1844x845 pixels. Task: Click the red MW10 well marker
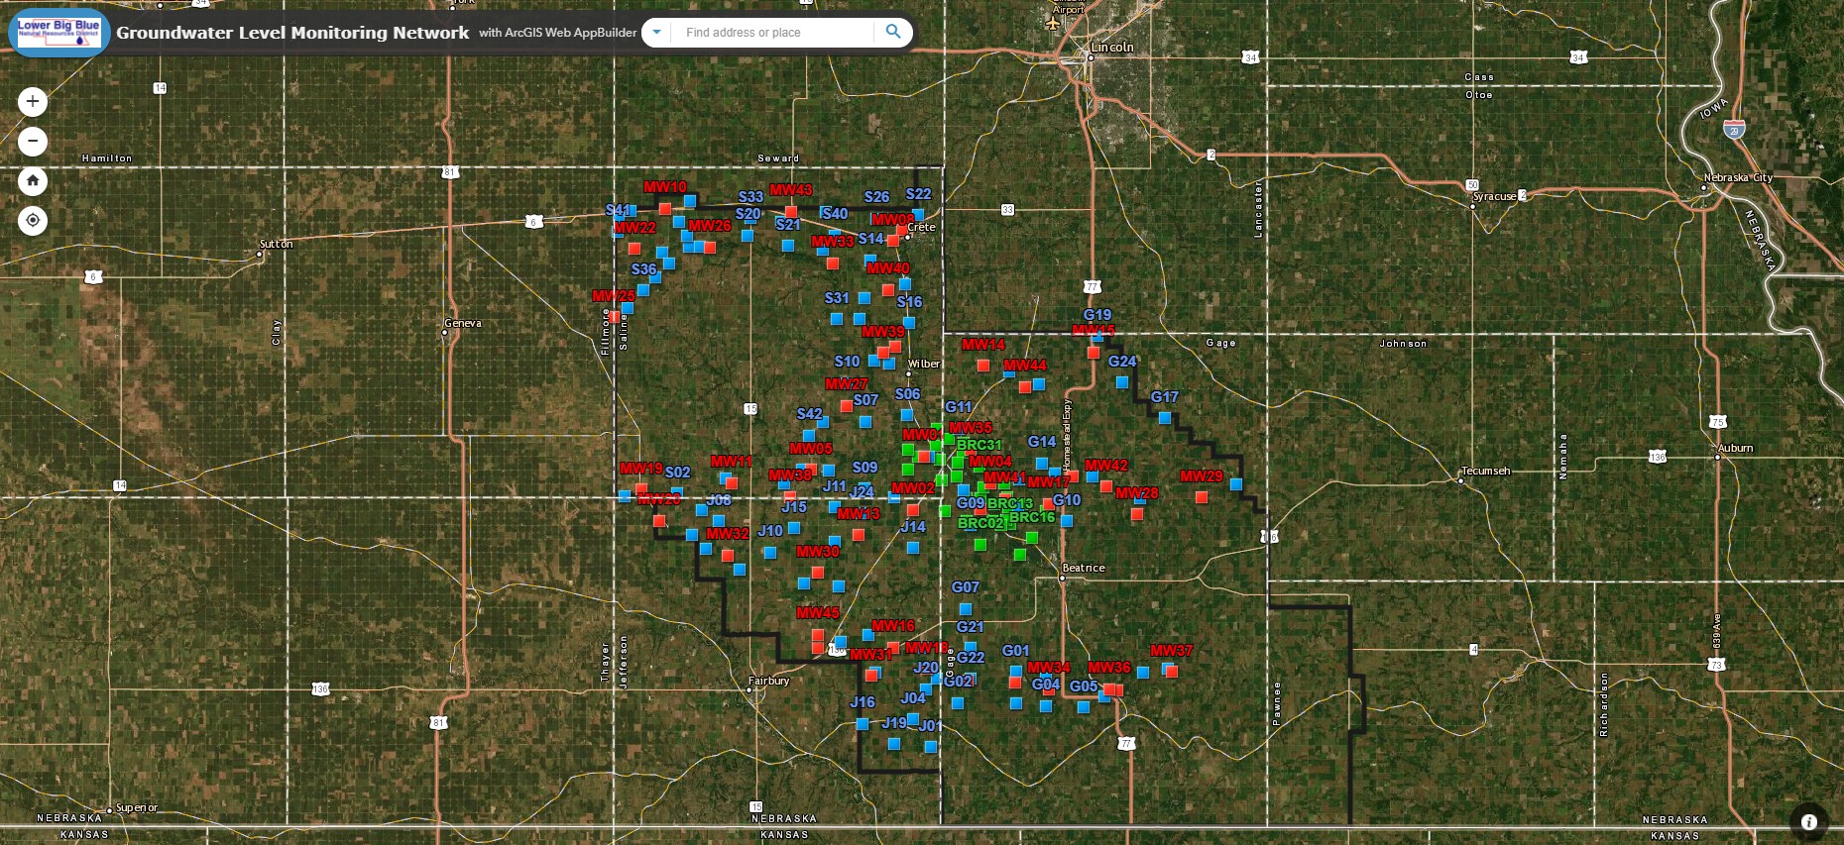point(665,209)
